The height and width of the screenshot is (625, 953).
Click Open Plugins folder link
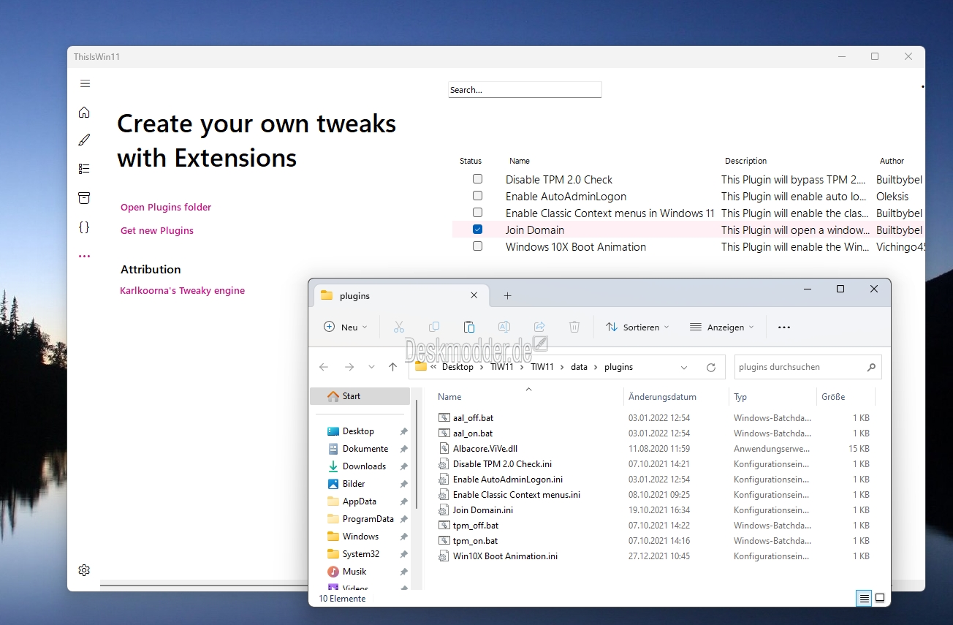coord(166,207)
